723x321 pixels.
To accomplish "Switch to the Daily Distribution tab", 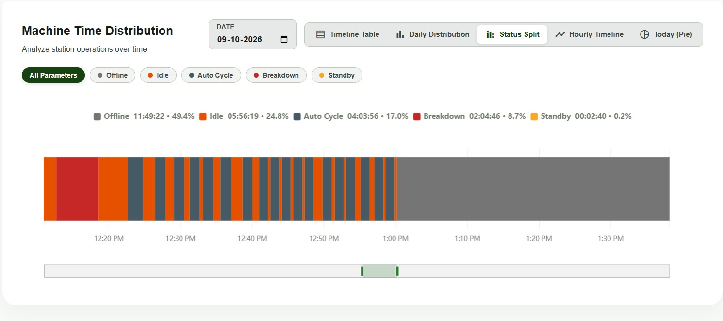I will 433,34.
